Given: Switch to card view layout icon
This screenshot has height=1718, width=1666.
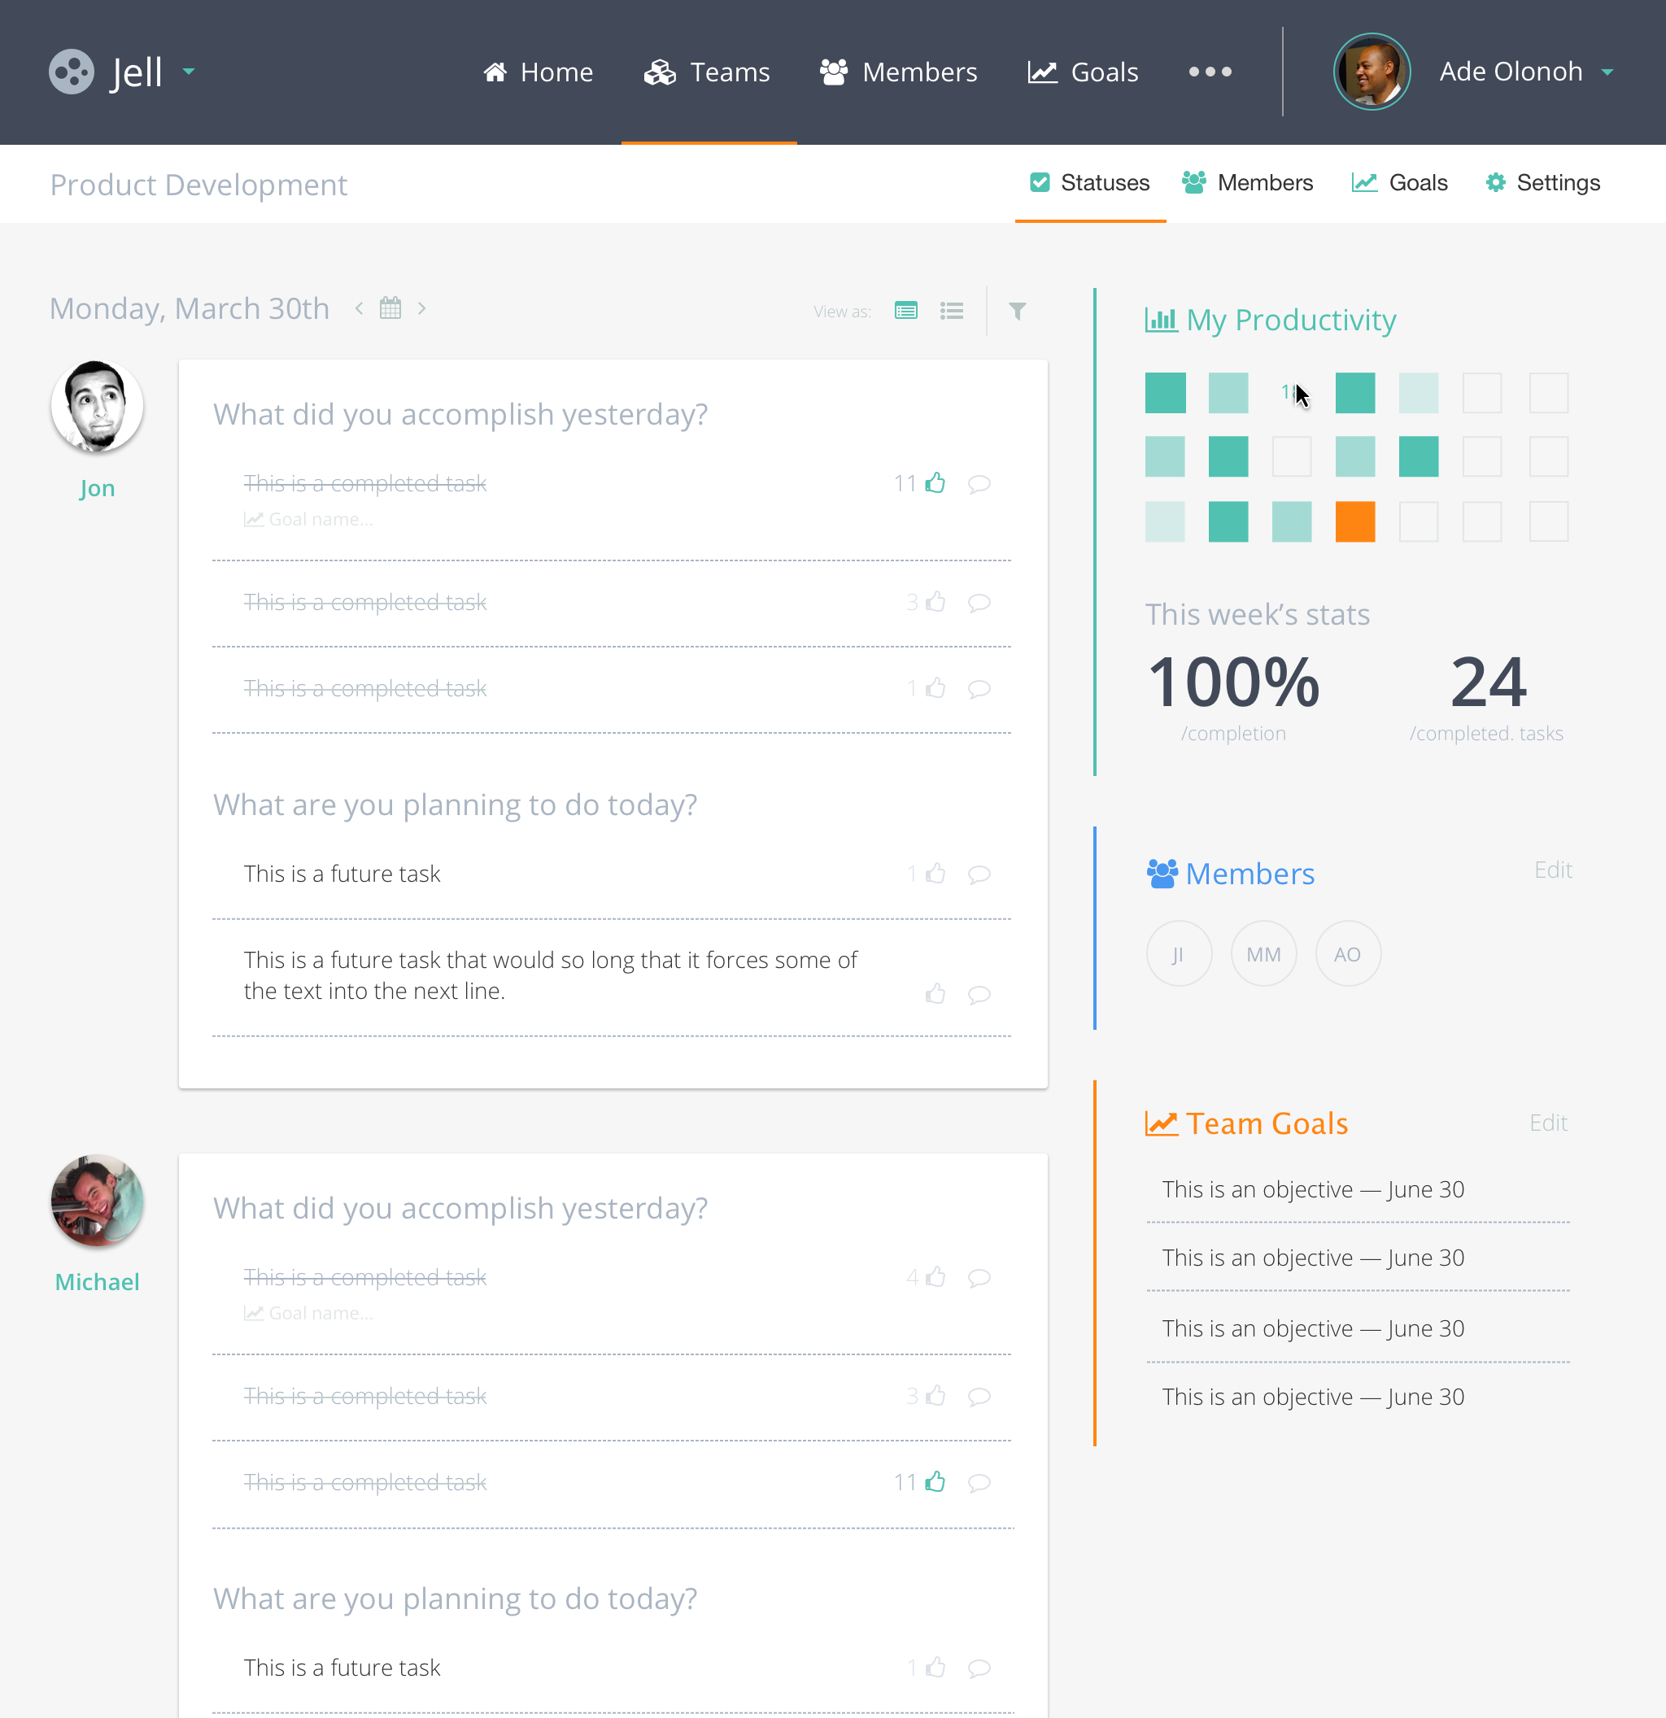Looking at the screenshot, I should pyautogui.click(x=905, y=310).
